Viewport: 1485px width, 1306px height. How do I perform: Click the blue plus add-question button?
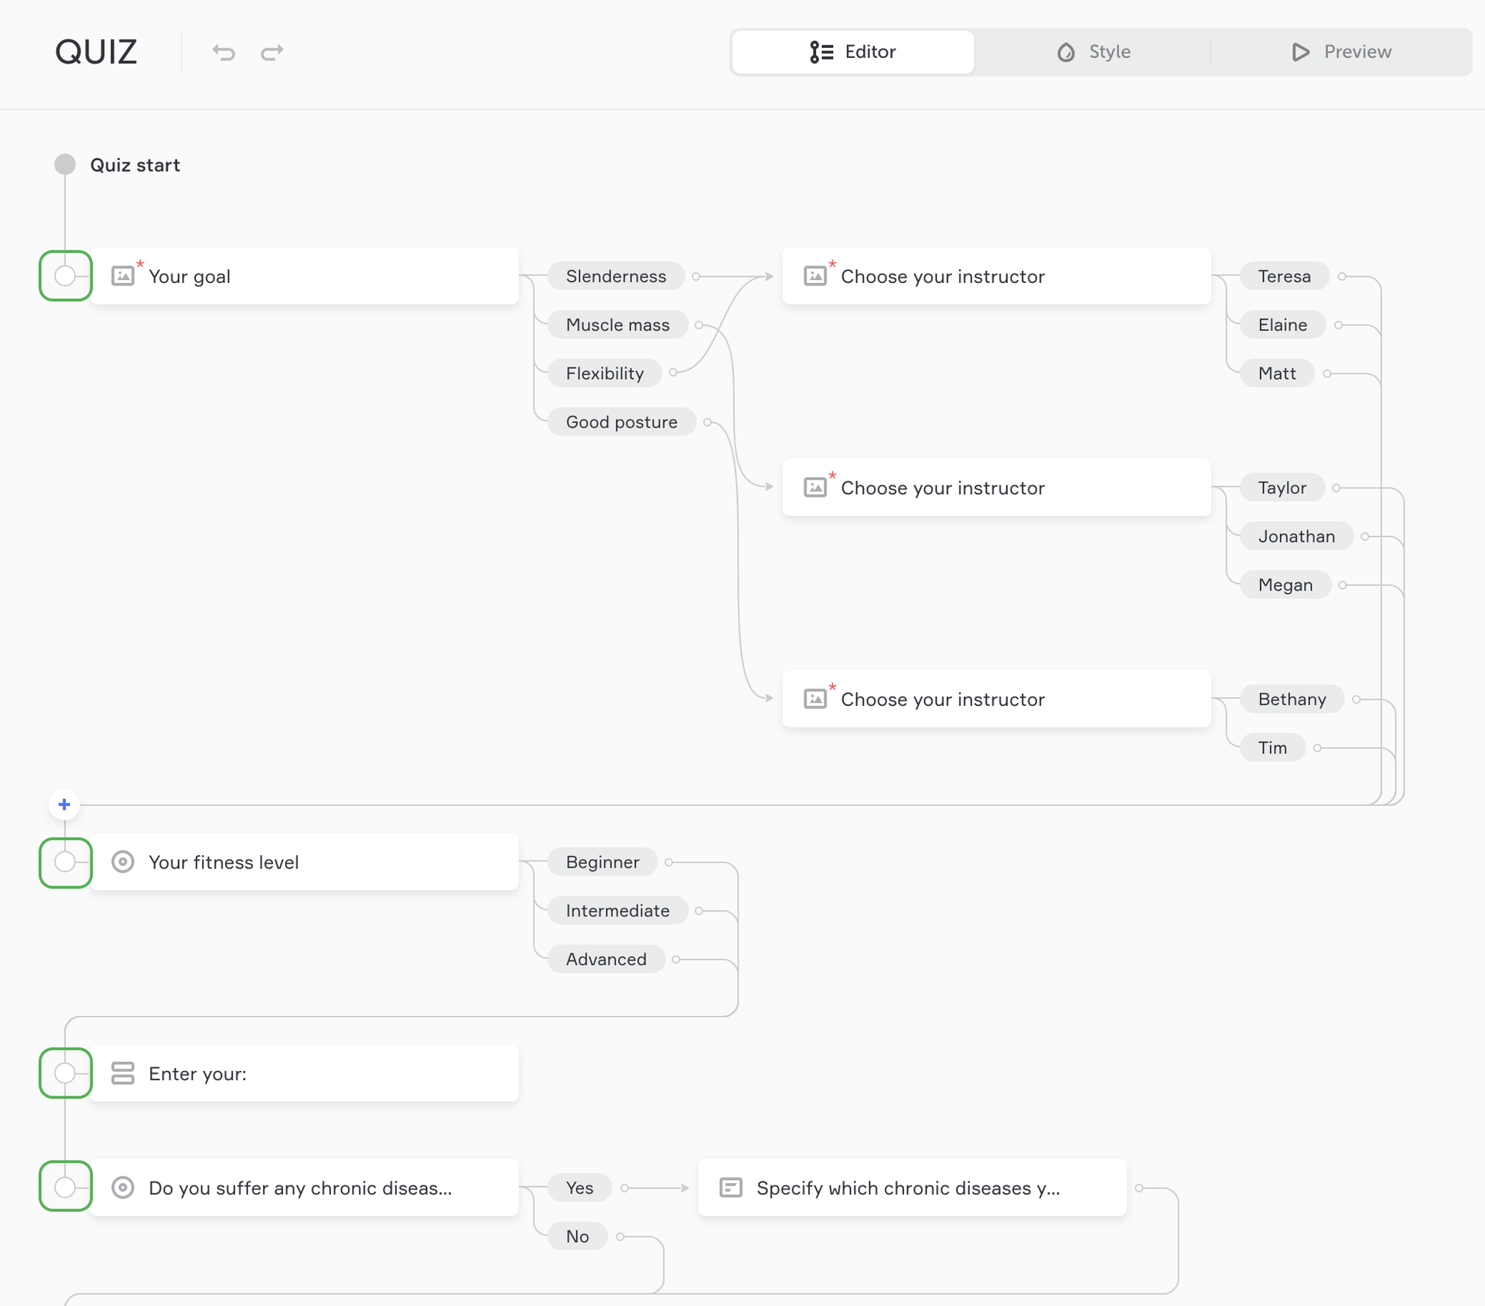[64, 804]
